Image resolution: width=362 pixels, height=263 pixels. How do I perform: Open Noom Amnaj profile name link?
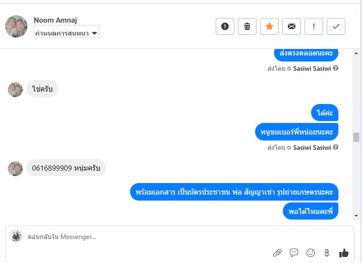click(55, 20)
